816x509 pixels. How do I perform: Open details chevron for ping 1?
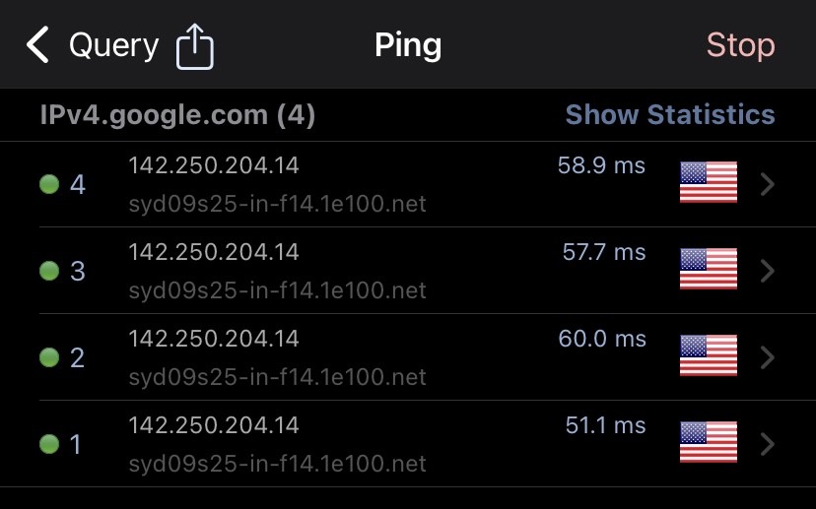click(x=769, y=444)
